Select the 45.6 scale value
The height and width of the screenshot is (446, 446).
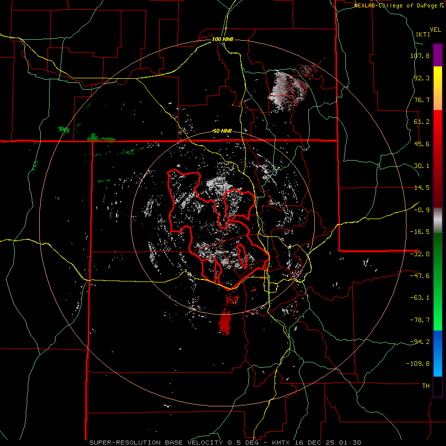422,144
